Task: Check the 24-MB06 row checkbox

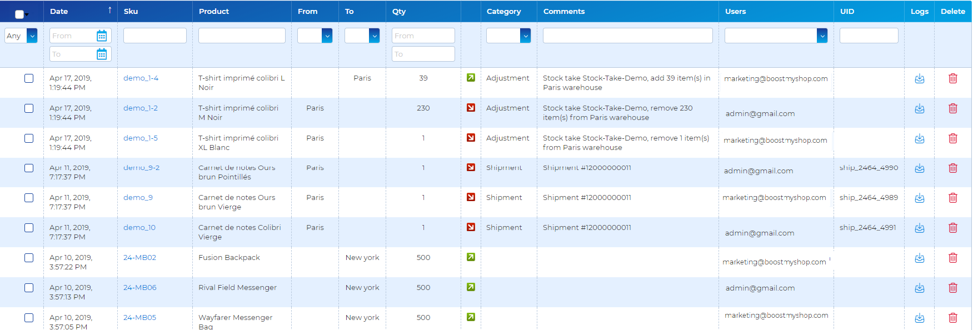Action: coord(29,288)
